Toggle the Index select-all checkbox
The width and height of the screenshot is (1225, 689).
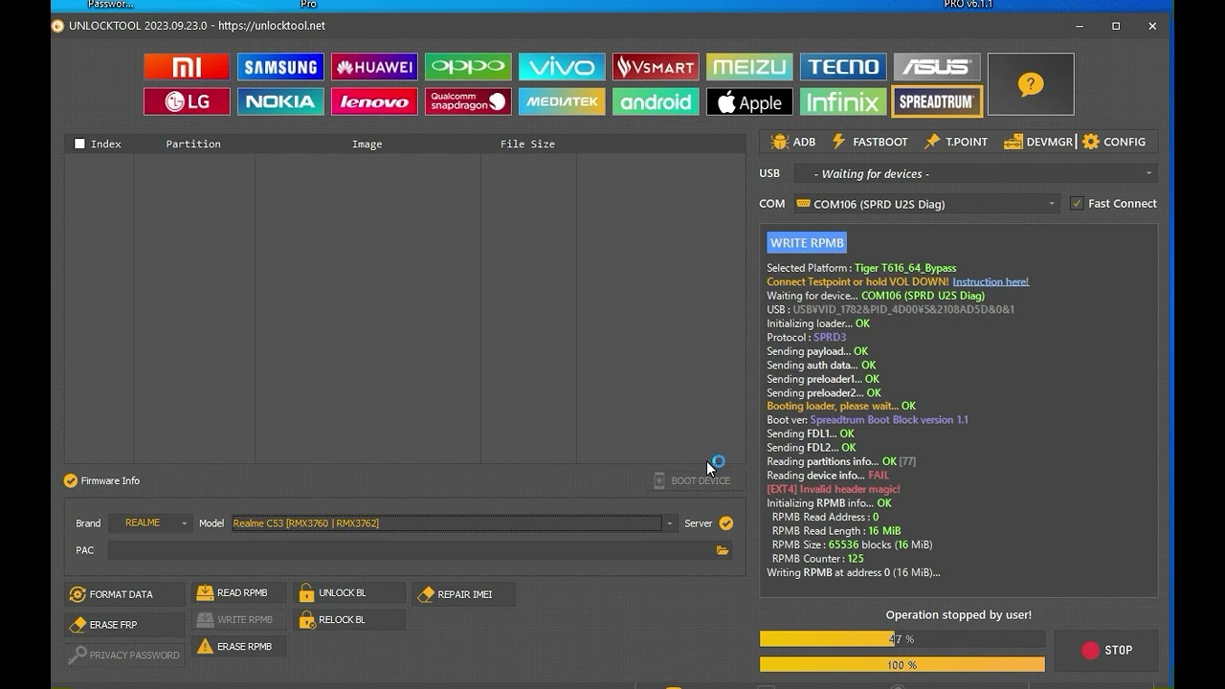(x=79, y=144)
